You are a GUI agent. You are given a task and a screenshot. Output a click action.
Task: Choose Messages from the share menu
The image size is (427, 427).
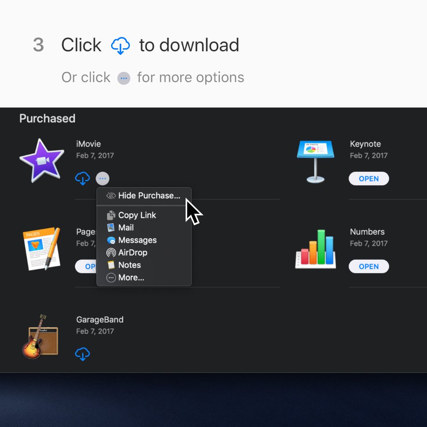click(x=137, y=240)
